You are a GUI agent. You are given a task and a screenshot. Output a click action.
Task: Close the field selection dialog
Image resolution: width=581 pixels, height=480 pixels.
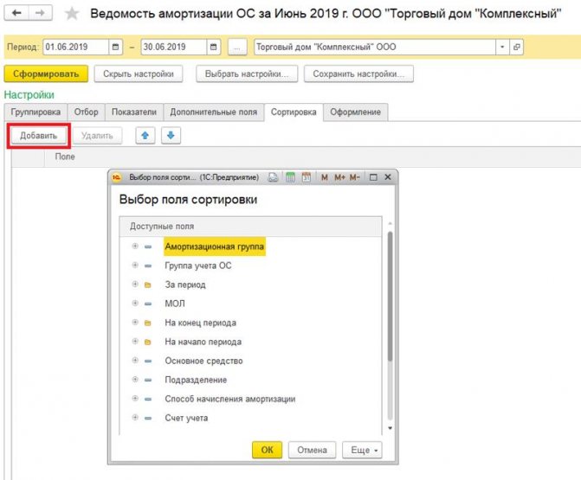pos(388,177)
